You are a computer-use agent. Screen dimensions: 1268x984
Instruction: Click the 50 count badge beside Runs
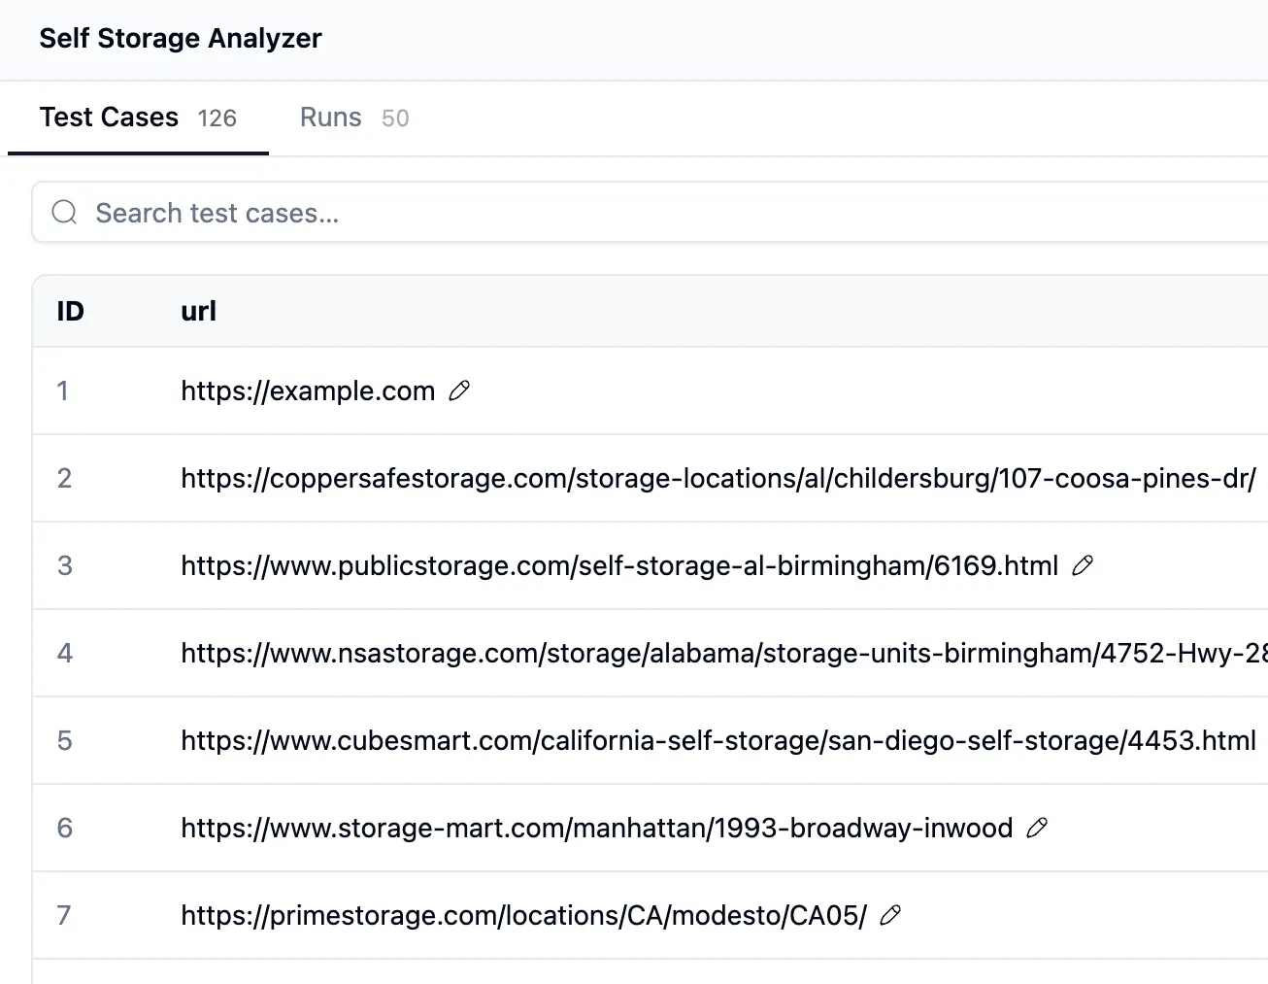[395, 119]
